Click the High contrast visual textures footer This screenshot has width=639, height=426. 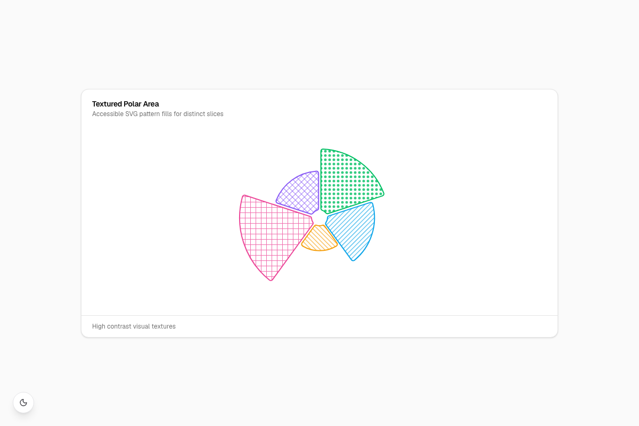point(134,326)
